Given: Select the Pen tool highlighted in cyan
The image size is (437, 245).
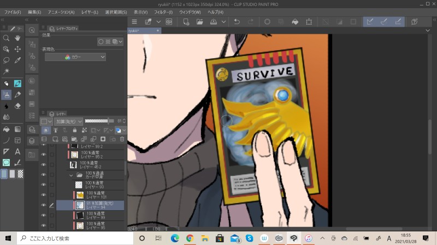Looking at the screenshot, I should (x=17, y=83).
